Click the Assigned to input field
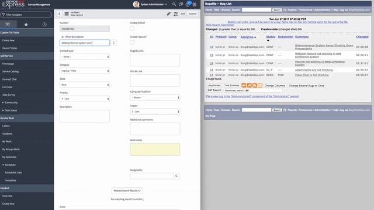Image resolution: width=374 pixels, height=210 pixels. coord(152,176)
